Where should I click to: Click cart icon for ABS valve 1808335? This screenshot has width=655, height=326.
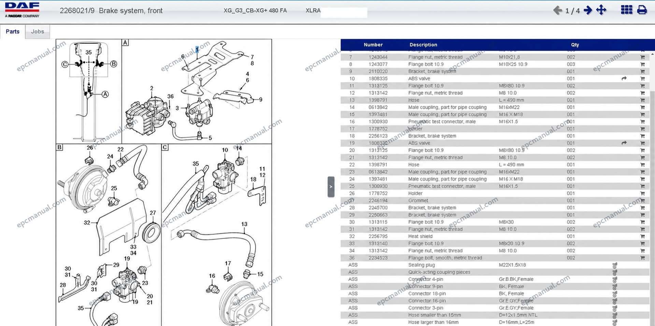tap(642, 79)
